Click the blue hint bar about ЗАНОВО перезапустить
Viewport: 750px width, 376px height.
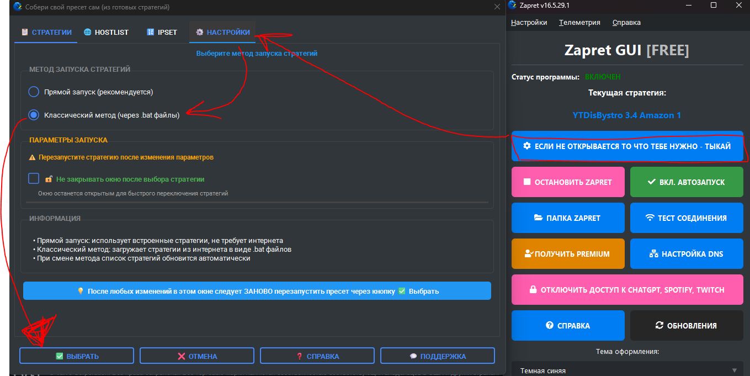click(x=257, y=291)
